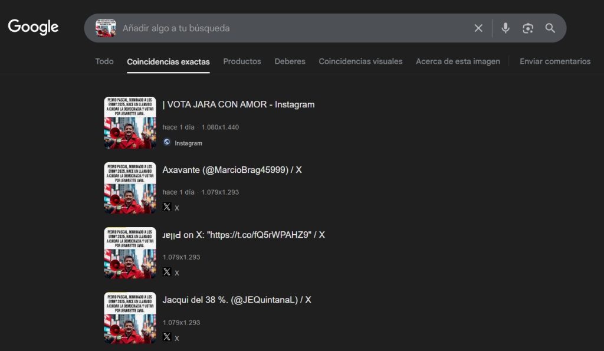Click the image thumbnail in the search bar
This screenshot has width=604, height=351.
click(106, 28)
